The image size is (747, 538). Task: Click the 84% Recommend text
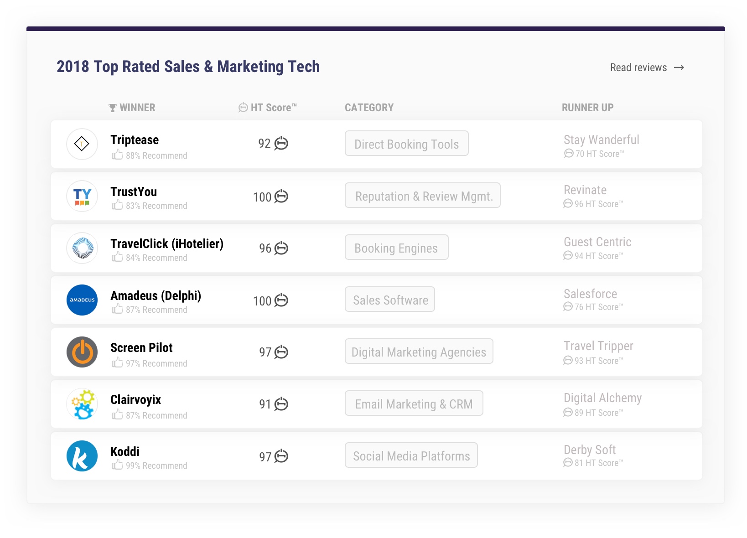156,258
